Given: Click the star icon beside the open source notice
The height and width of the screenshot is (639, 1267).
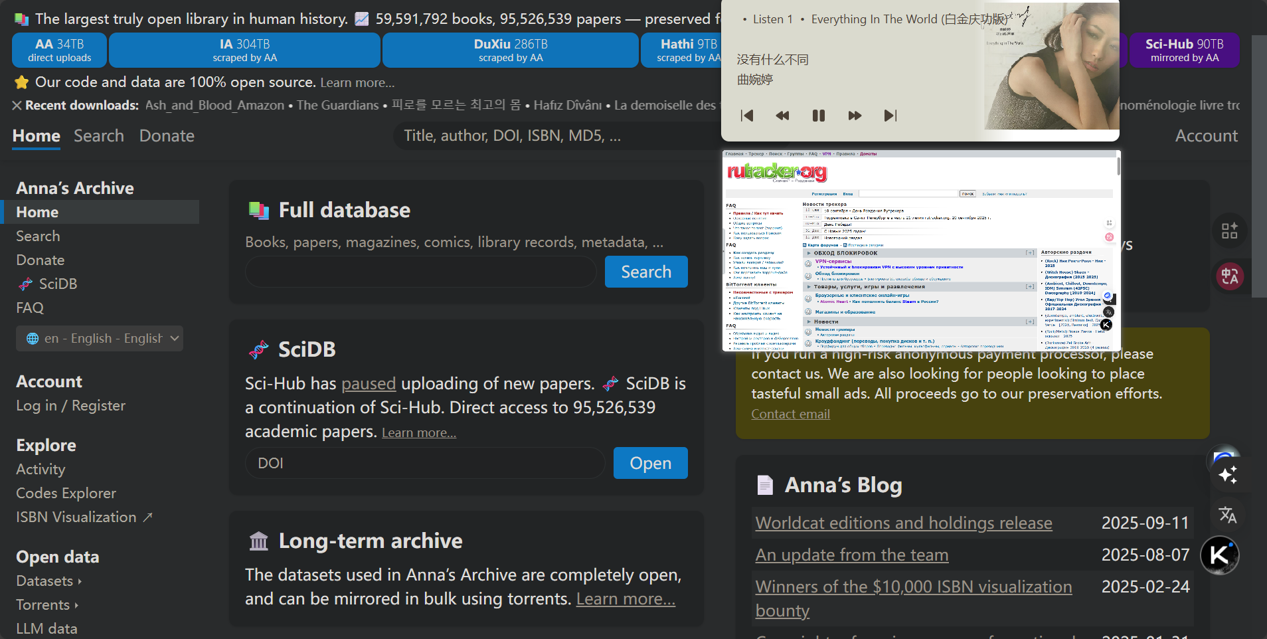Looking at the screenshot, I should point(21,82).
